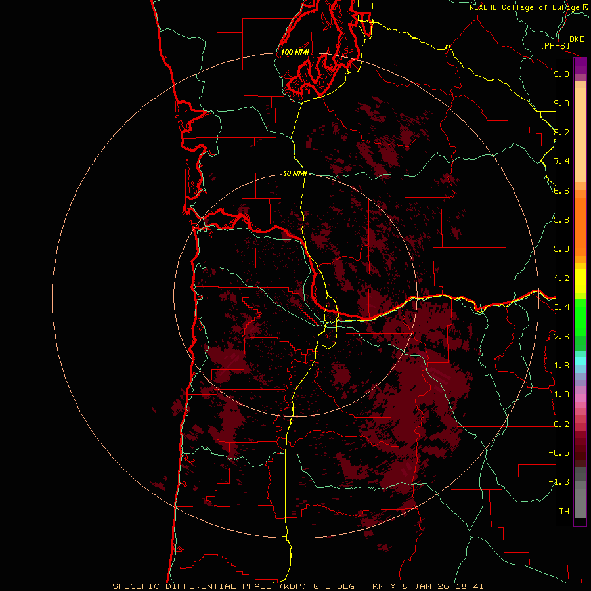
Task: Click the [PHAS] units label
Action: [x=555, y=45]
